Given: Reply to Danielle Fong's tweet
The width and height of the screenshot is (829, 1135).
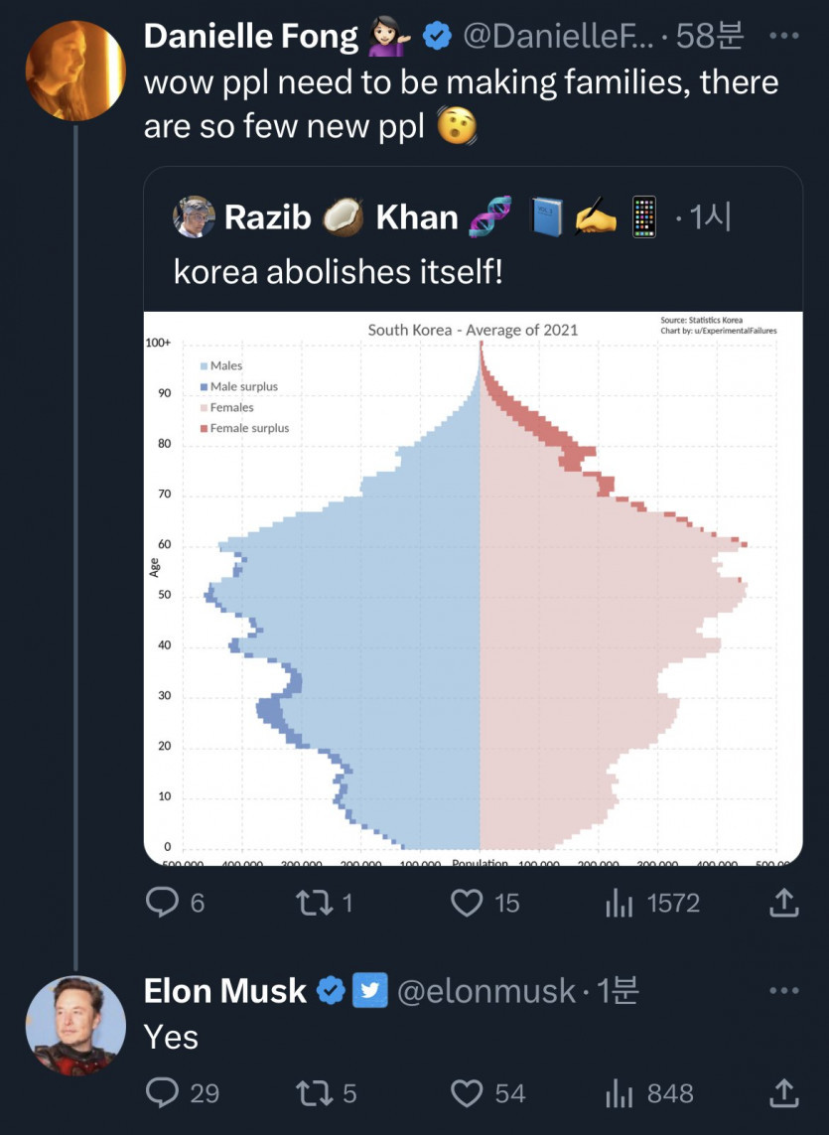Looking at the screenshot, I should (162, 903).
